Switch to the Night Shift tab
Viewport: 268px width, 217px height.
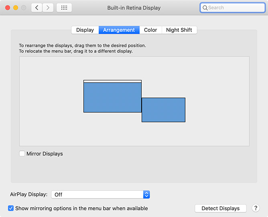179,30
